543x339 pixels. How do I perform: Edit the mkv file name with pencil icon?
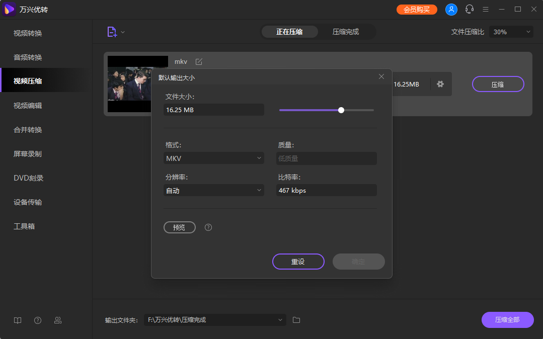pos(199,61)
